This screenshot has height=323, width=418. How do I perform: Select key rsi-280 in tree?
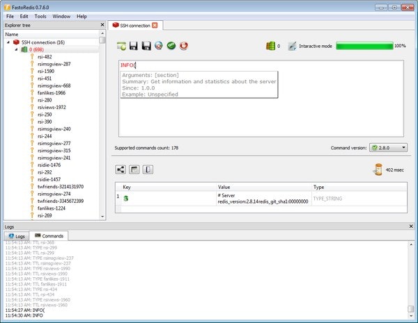(x=45, y=100)
